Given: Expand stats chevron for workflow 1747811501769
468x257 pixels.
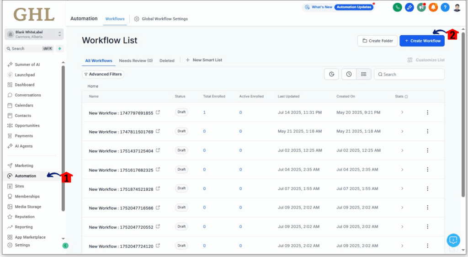Looking at the screenshot, I should (x=402, y=131).
